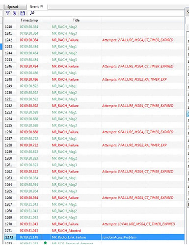189x245 pixels.
Task: Select row 1271 NR_RACH_Aborted
Action: [x=94, y=231]
